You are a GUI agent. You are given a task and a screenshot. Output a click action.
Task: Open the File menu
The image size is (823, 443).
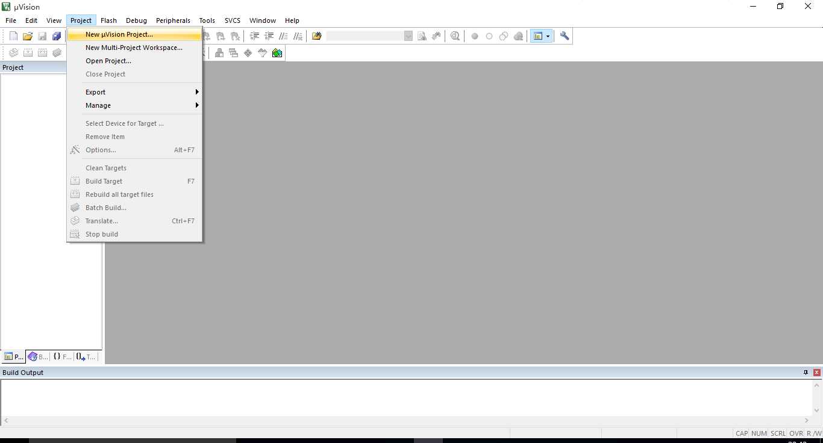11,20
